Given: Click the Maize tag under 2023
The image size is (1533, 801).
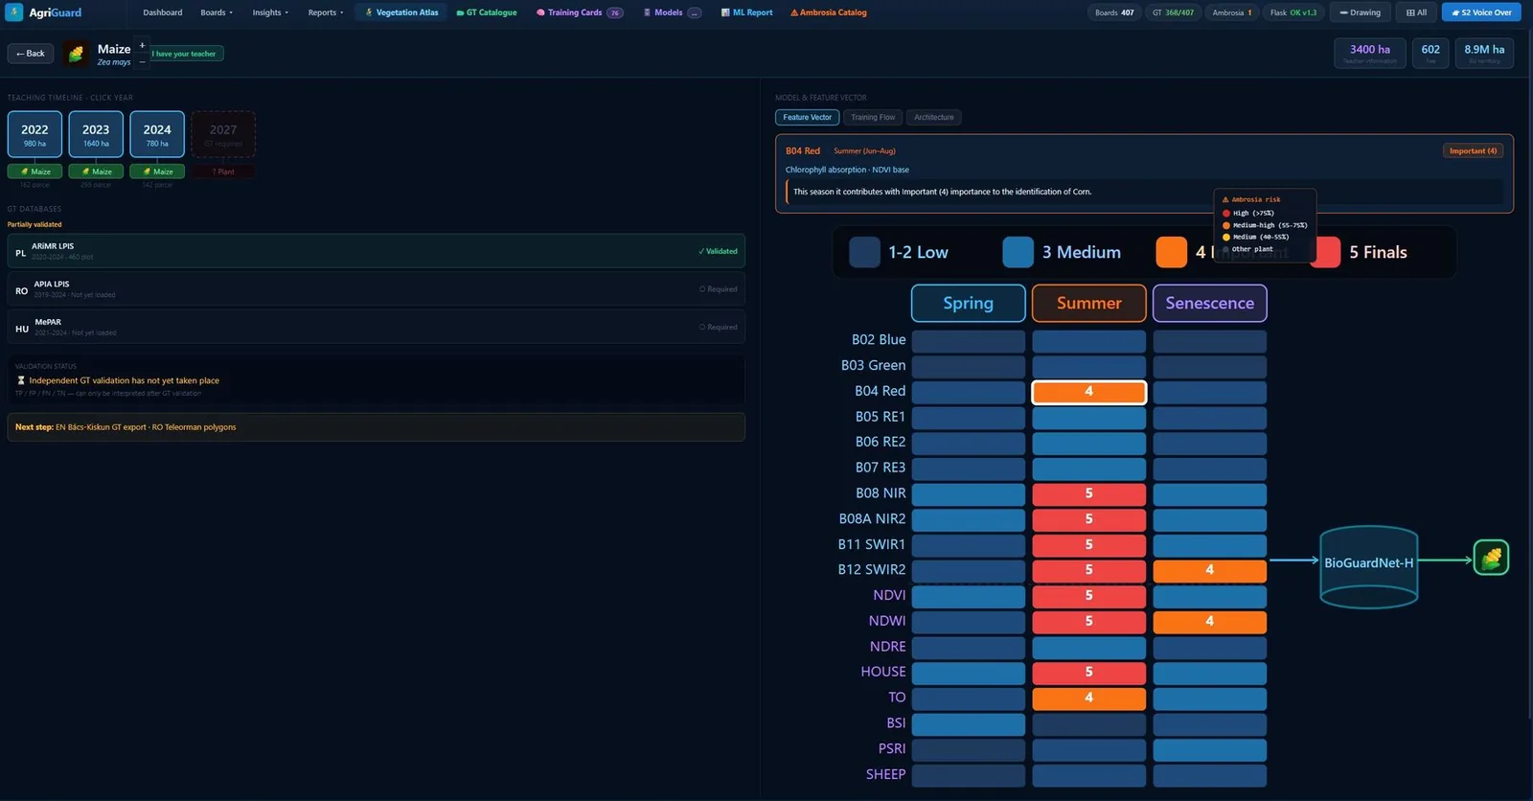Looking at the screenshot, I should pos(96,172).
